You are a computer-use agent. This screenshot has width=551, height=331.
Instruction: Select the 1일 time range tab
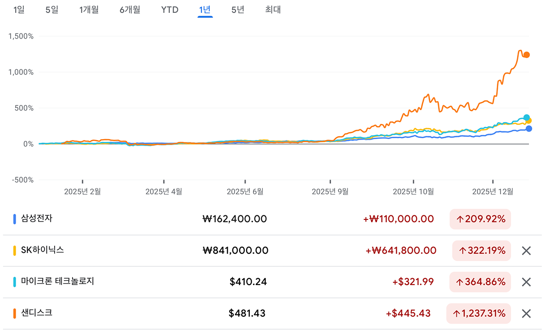tap(19, 10)
